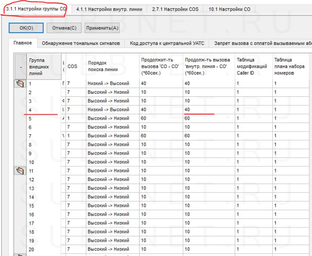
Task: Click the hand icon beside group 11
Action: pos(20,170)
